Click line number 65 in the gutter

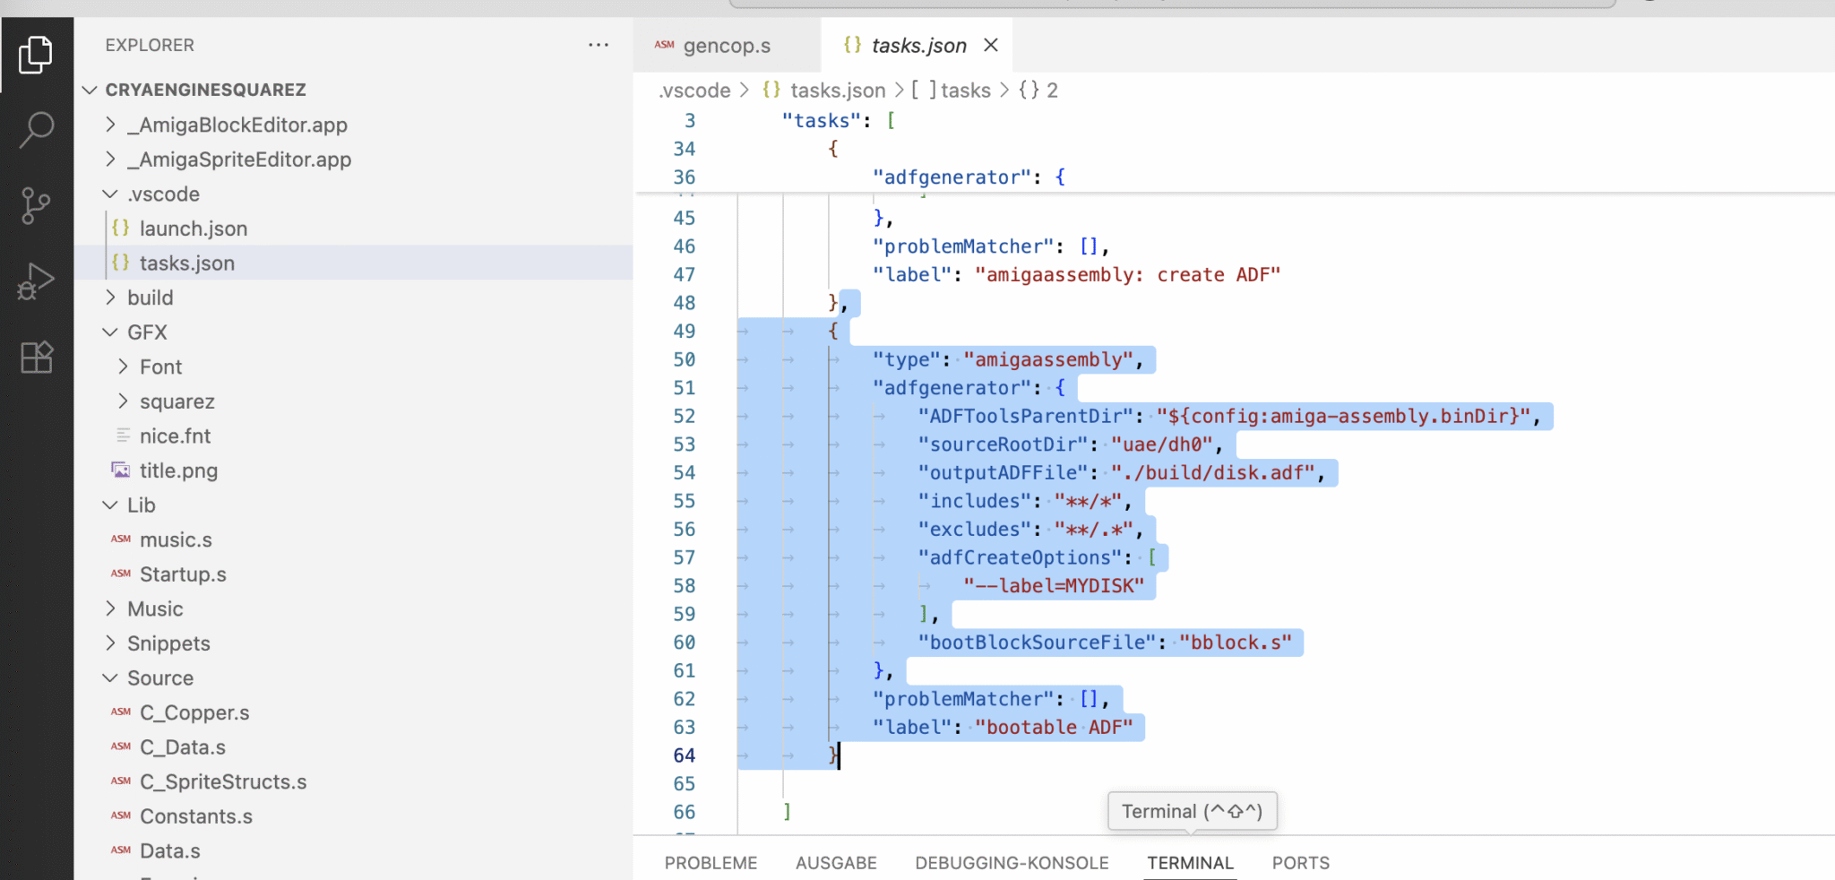click(684, 784)
